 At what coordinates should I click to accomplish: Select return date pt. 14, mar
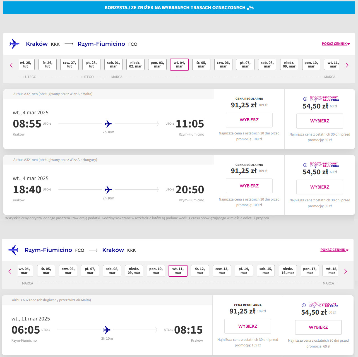[244, 271]
